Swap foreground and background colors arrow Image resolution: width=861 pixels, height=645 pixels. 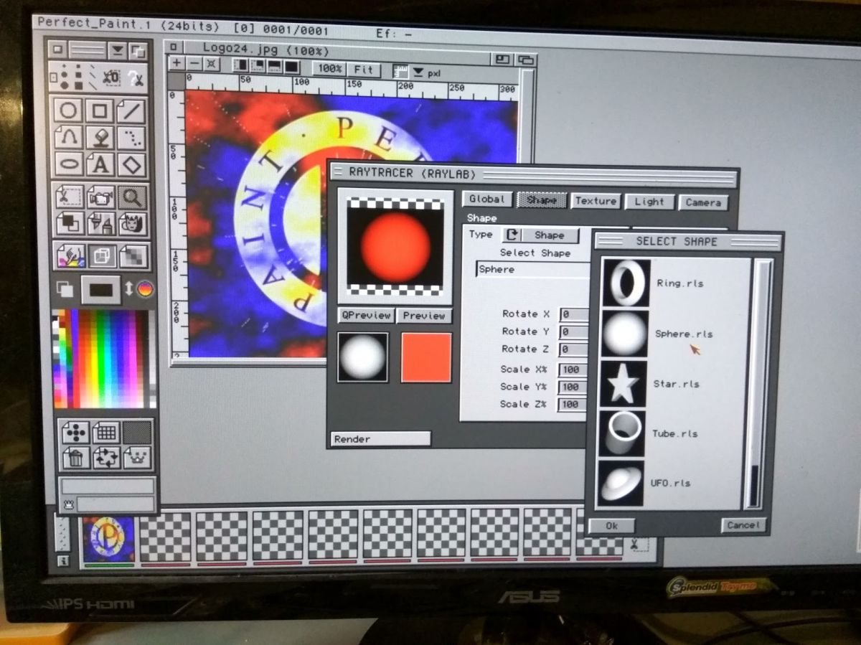(129, 288)
